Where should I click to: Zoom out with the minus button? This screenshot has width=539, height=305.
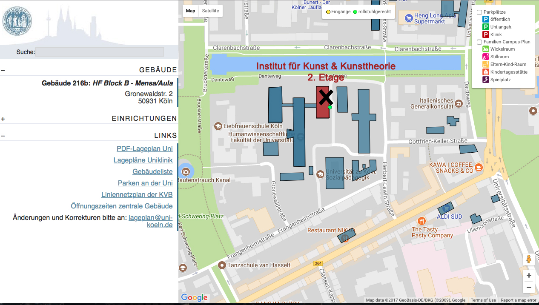pos(529,288)
